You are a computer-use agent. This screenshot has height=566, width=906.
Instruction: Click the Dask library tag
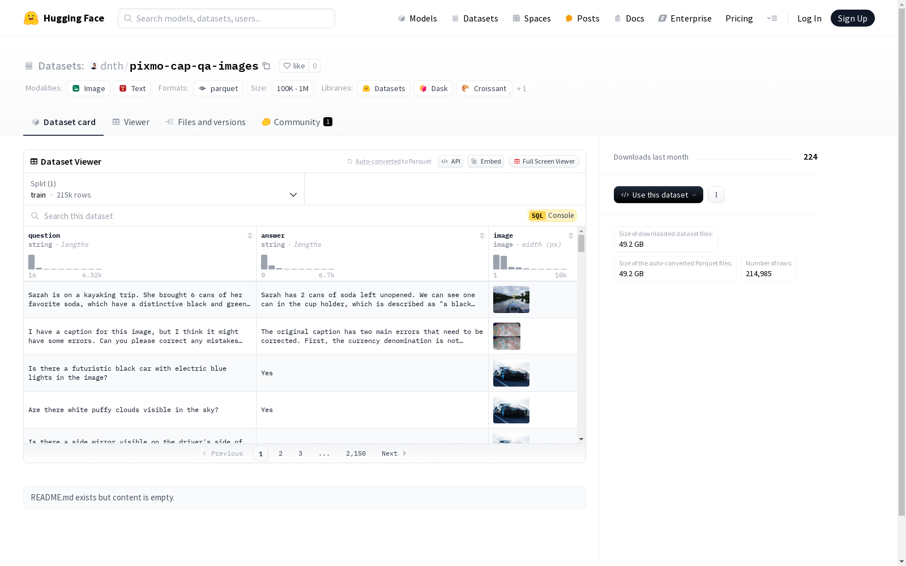click(x=433, y=88)
